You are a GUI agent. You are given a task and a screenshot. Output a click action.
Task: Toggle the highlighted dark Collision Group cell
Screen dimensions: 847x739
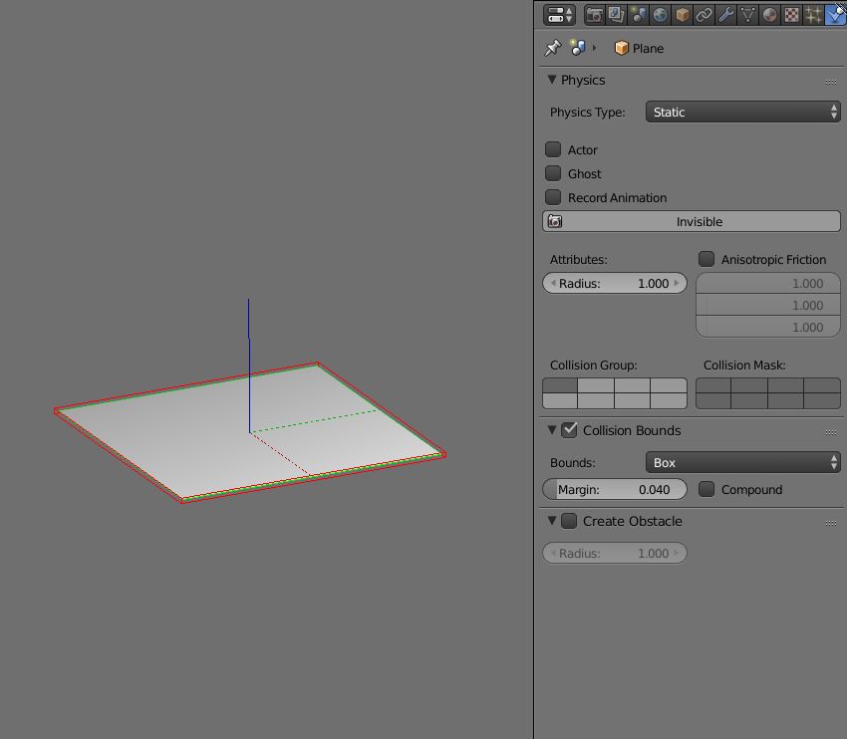[x=560, y=386]
